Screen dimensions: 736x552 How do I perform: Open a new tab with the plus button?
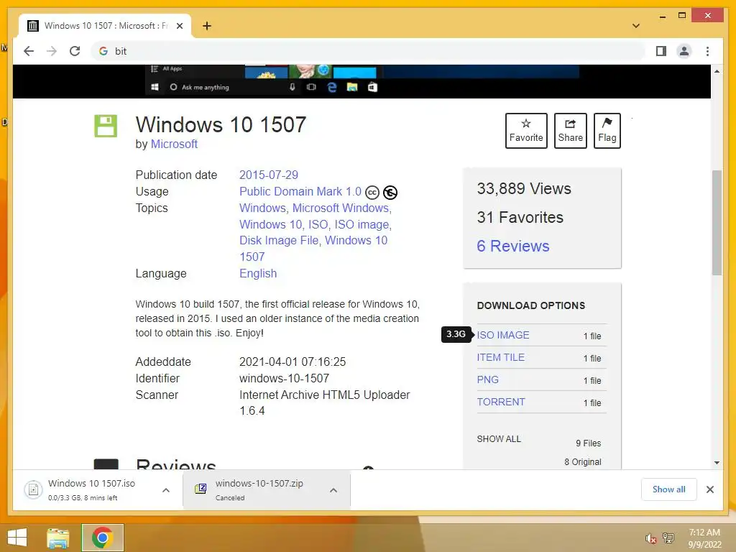click(x=207, y=26)
